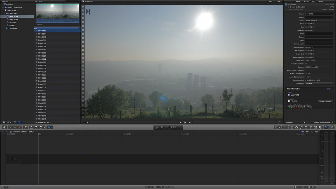Viewport: 336px width, 189px height.
Task: Click the Share export arrow icon
Action: point(332,127)
